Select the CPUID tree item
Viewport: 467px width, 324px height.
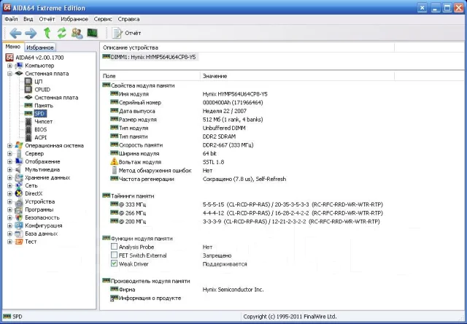tap(42, 90)
